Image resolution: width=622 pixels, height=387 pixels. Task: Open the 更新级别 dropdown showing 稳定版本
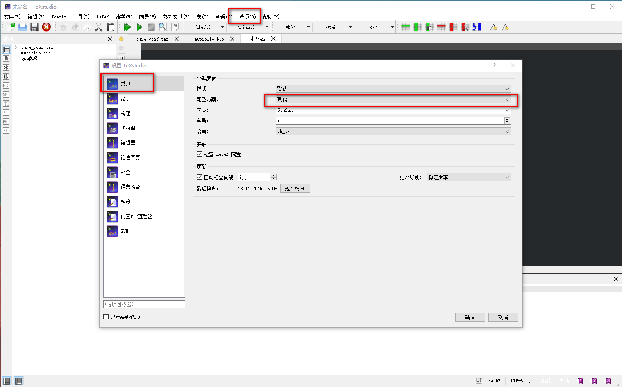[x=469, y=177]
